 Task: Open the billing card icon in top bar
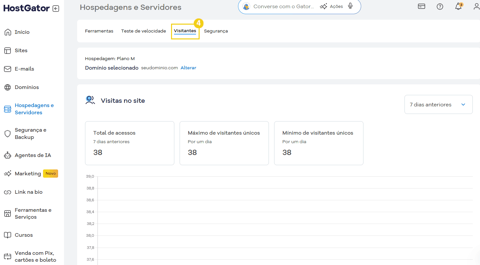click(421, 6)
